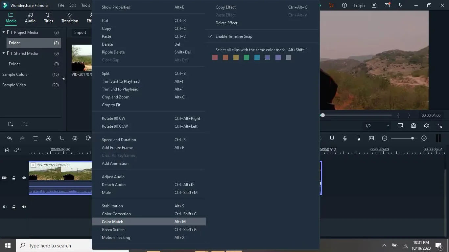Image resolution: width=449 pixels, height=252 pixels.
Task: Click the Undo arrow above the timeline
Action: tap(9, 138)
